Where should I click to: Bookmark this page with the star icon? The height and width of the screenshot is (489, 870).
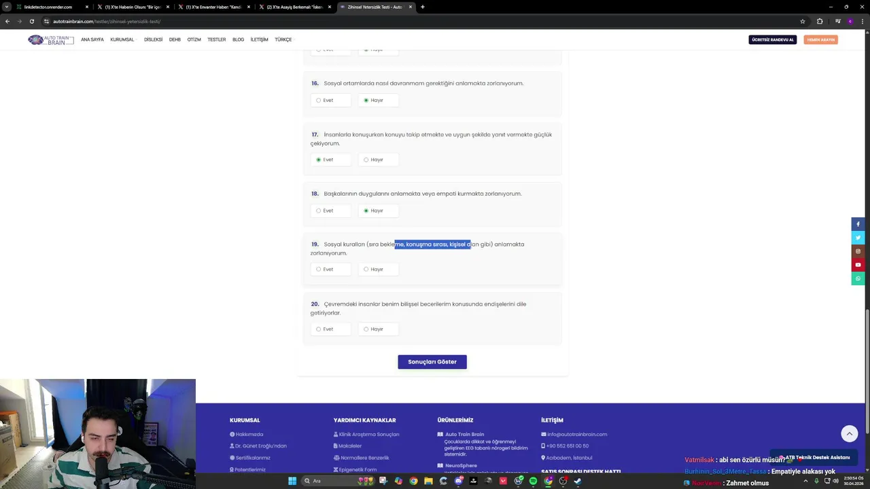[803, 21]
